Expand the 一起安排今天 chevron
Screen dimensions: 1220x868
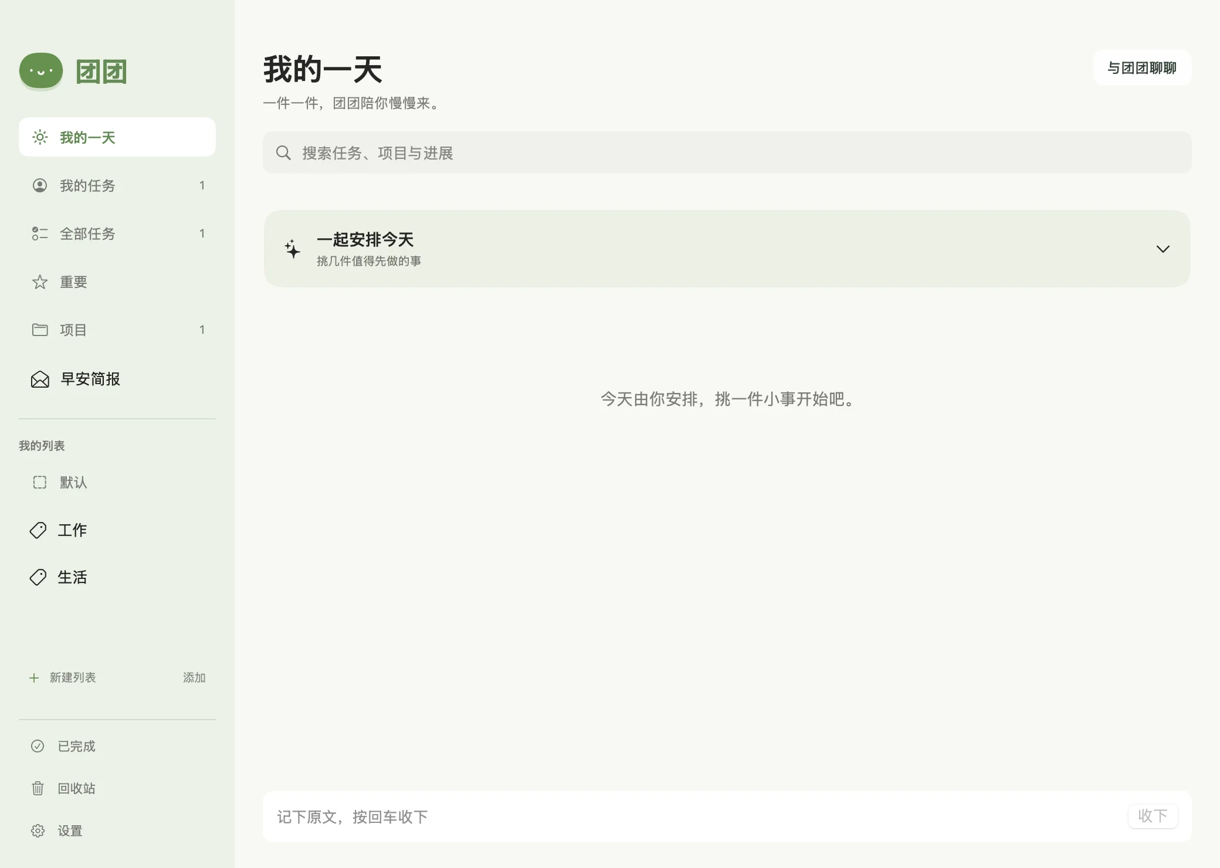pos(1163,249)
